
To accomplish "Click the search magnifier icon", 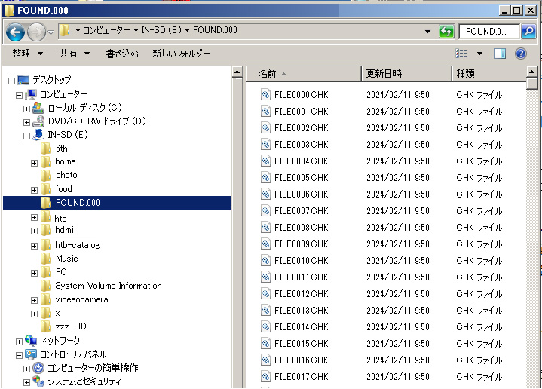I will (529, 32).
